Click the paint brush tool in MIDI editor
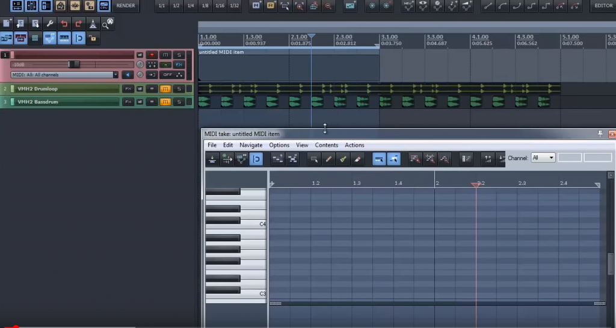This screenshot has height=328, width=616. 343,159
